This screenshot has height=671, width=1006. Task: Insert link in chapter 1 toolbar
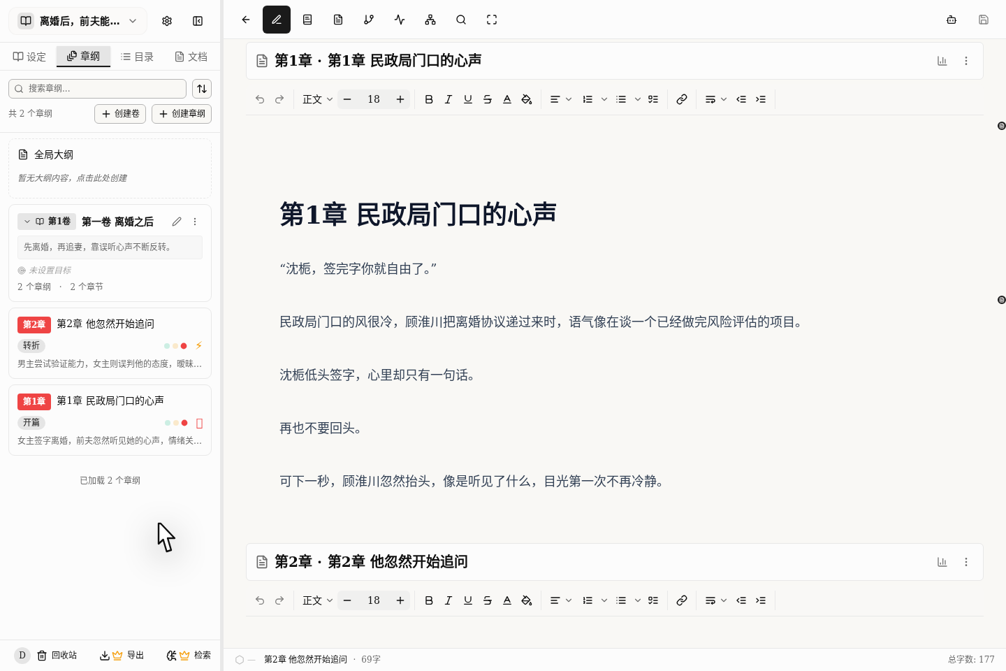(x=682, y=99)
